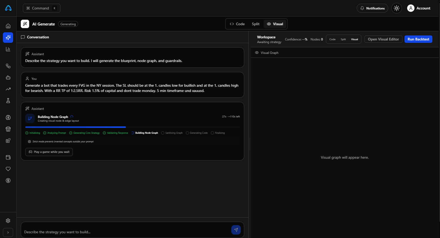Open the wallet sidebar icon

tap(8, 157)
